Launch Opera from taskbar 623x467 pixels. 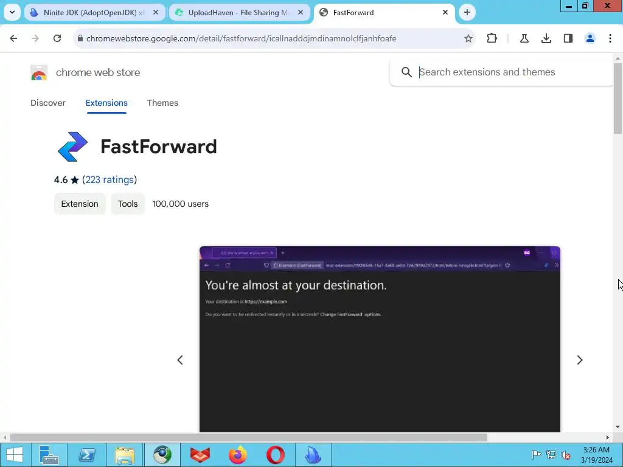276,455
